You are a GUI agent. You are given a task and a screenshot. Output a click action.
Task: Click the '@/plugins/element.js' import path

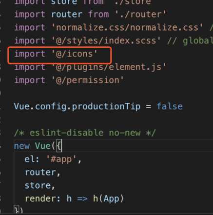click(x=109, y=67)
